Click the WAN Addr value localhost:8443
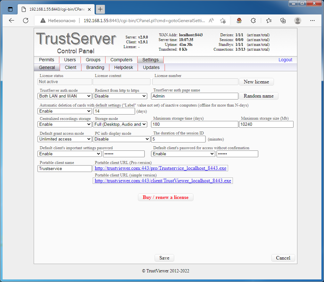The height and width of the screenshot is (282, 324). pos(191,35)
